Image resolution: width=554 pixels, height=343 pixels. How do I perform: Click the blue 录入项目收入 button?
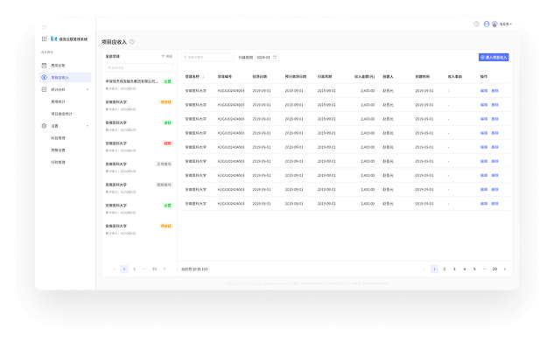[494, 57]
